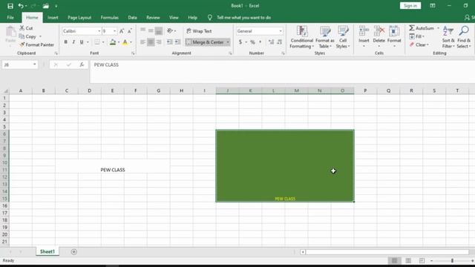Toggle Merge & Center on the selection

pos(205,42)
